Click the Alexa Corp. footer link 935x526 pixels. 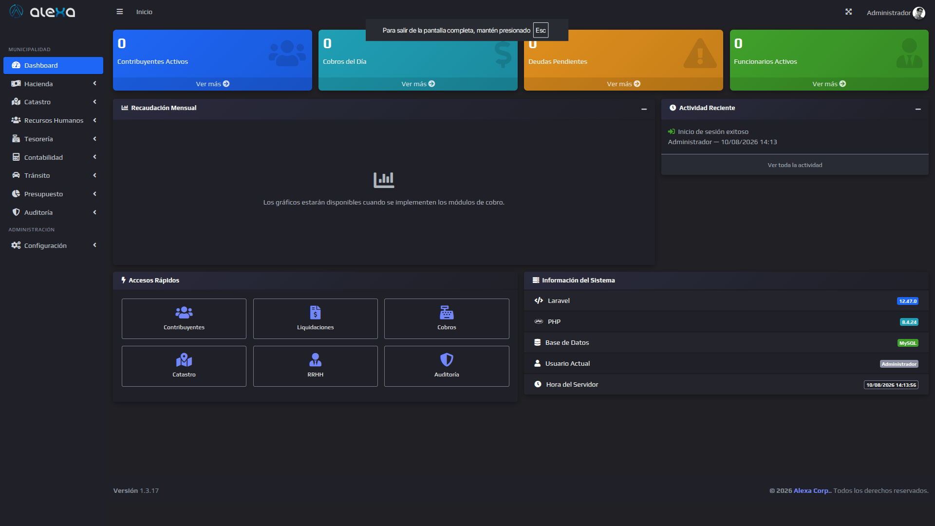(x=812, y=490)
